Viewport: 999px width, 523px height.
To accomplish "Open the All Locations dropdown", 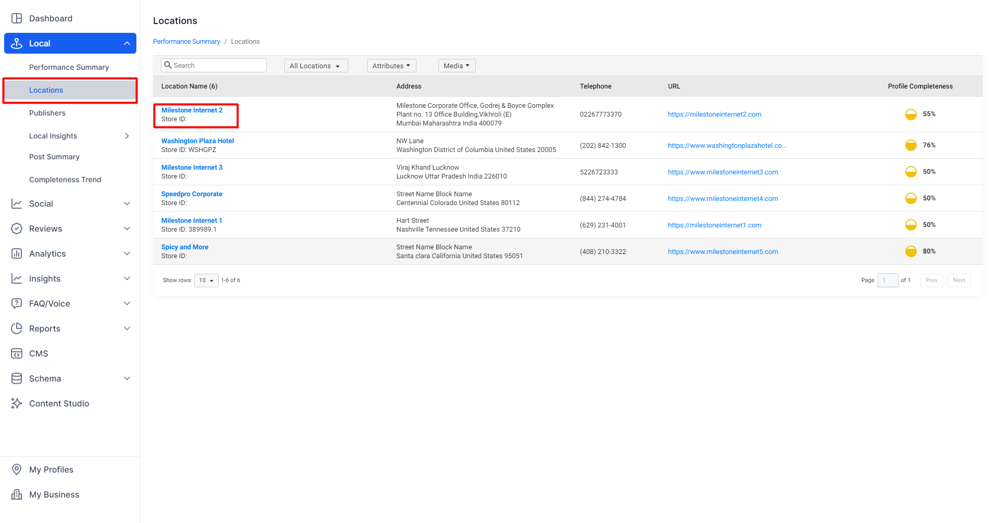I will pos(316,66).
